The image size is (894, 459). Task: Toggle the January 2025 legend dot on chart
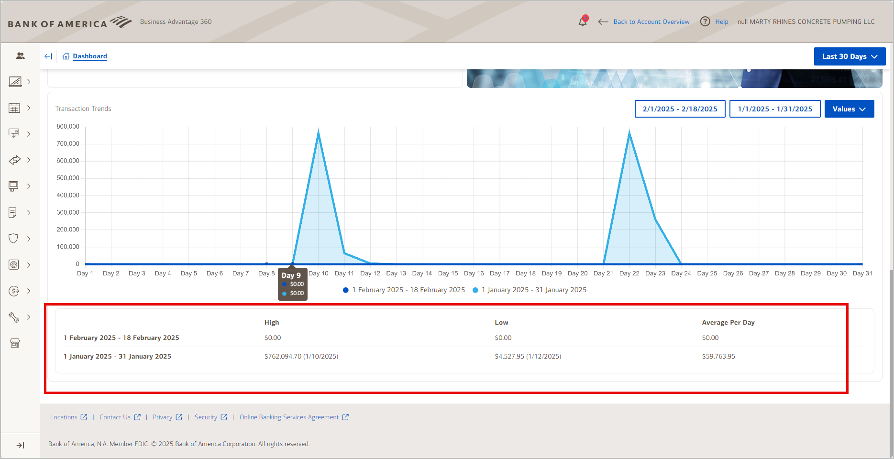pyautogui.click(x=475, y=290)
